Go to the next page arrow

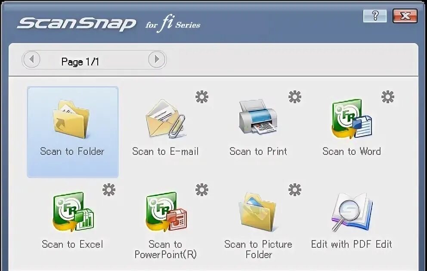157,59
